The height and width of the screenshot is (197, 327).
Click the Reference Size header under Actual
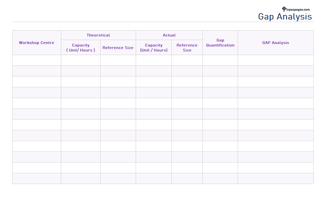(187, 47)
